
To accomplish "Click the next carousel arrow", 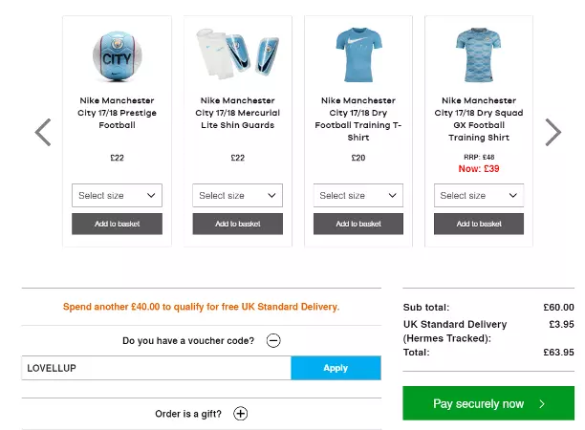I will pyautogui.click(x=552, y=132).
